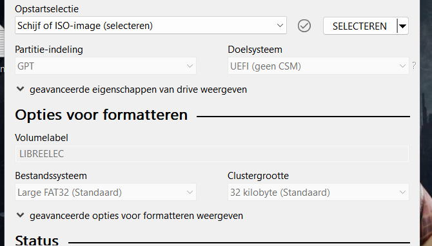
Task: Click the down arrow in the 32 kilobyte field
Action: pos(402,193)
